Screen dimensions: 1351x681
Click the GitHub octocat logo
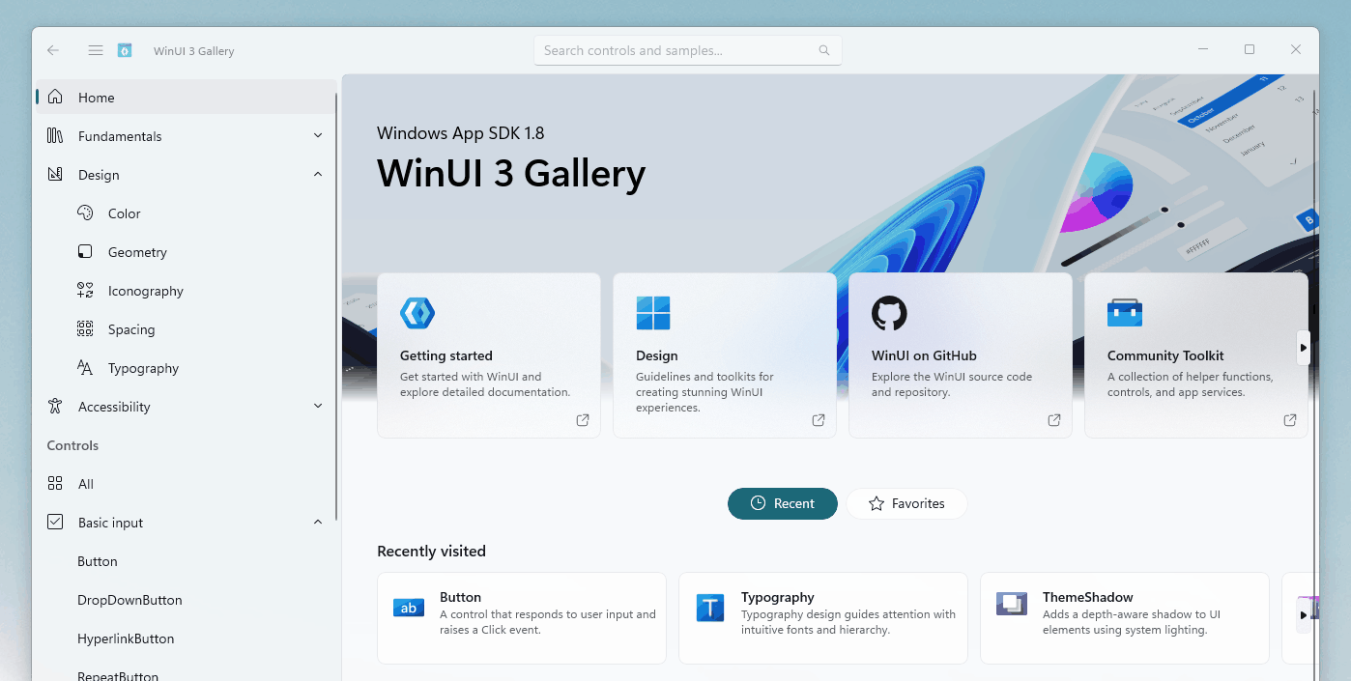889,313
